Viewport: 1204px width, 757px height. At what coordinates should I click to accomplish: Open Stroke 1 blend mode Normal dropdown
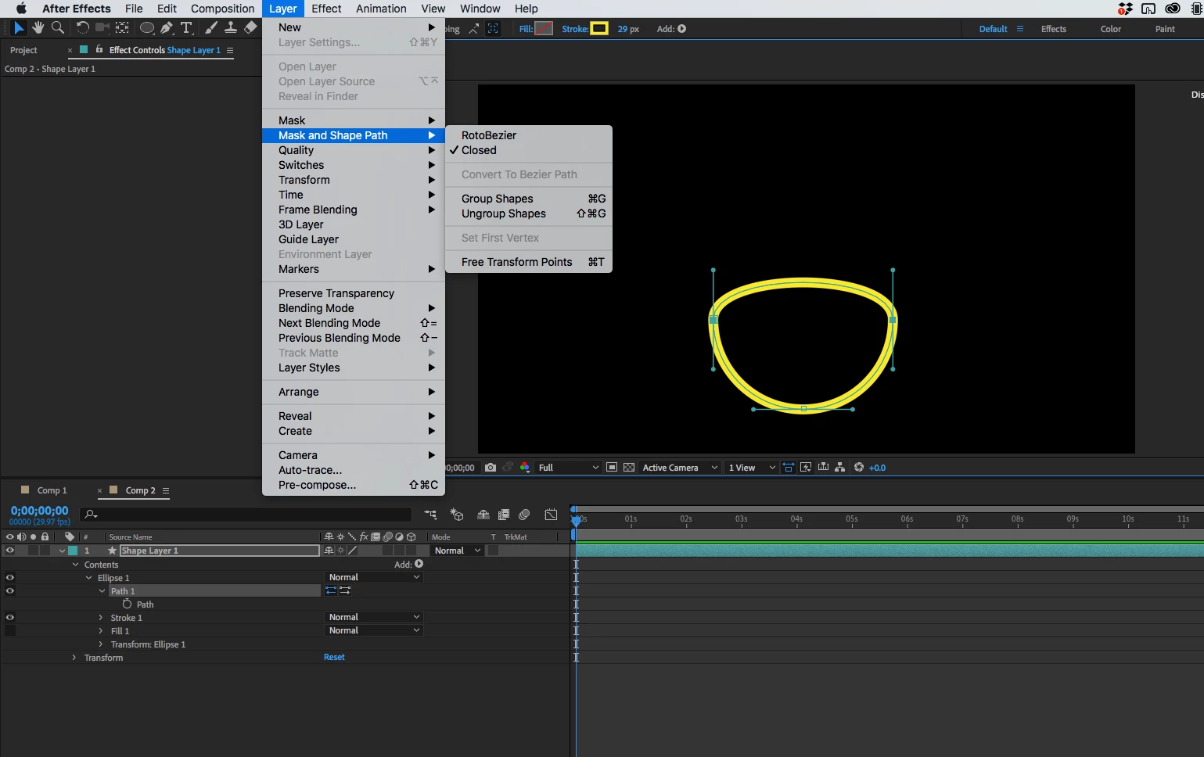[x=374, y=617]
